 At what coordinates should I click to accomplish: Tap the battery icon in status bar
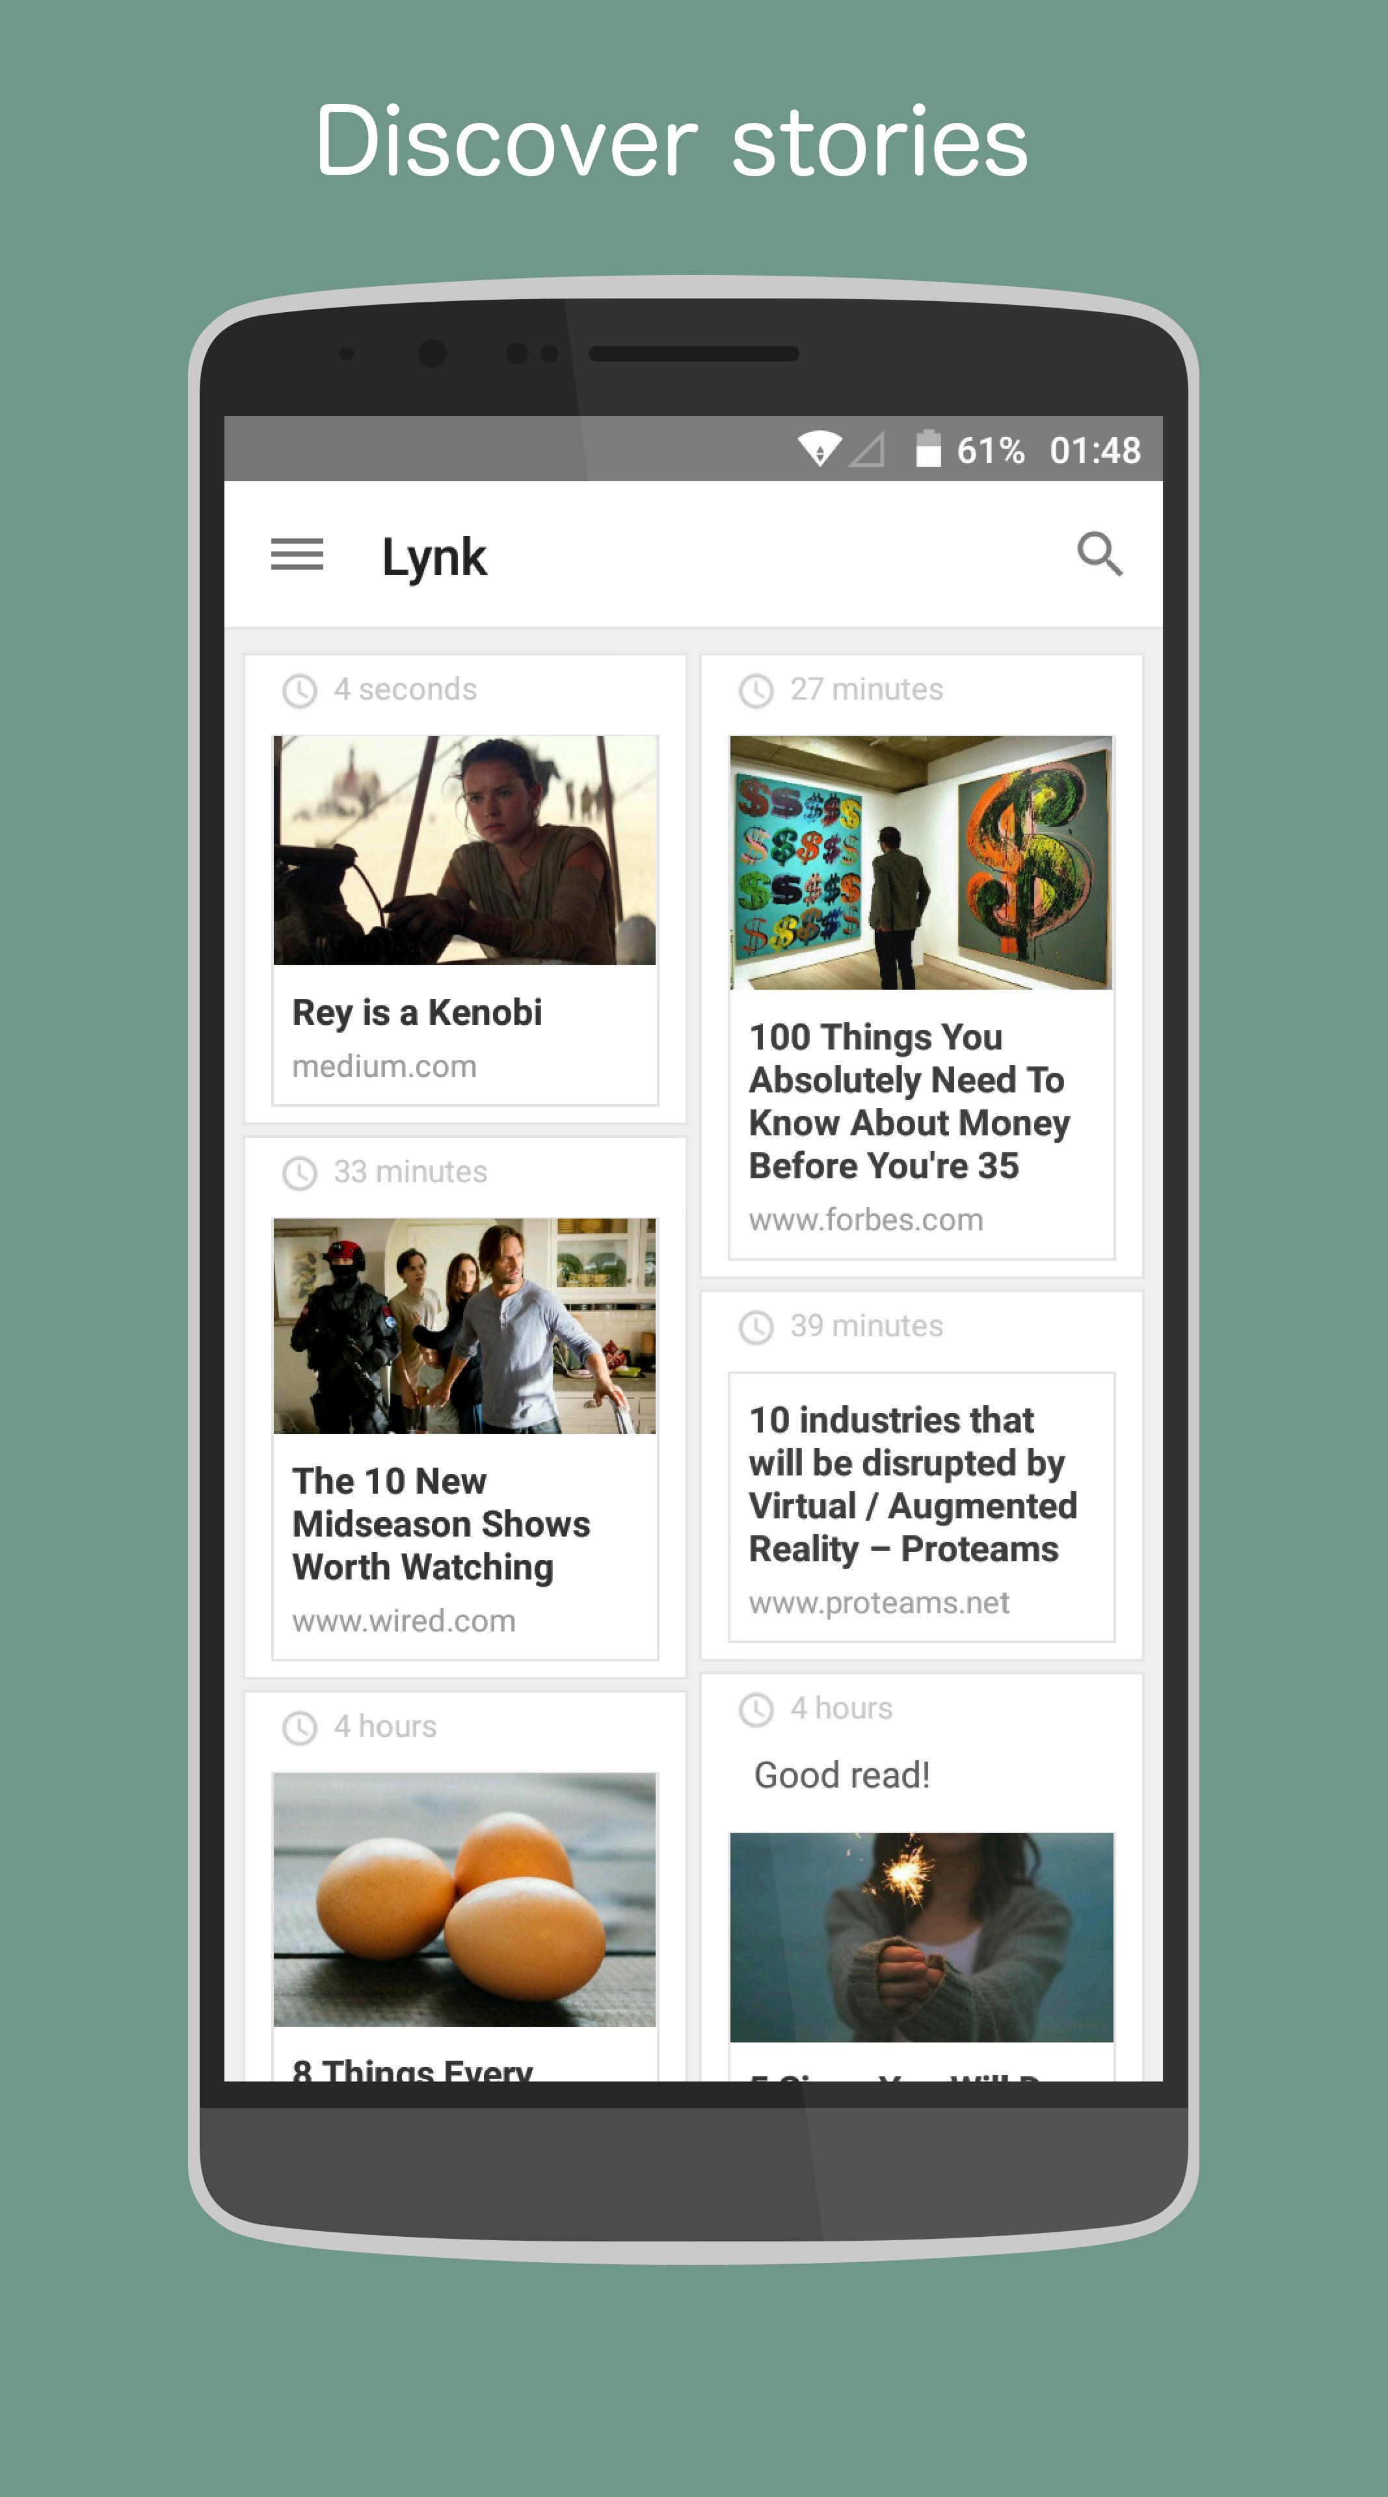click(928, 449)
